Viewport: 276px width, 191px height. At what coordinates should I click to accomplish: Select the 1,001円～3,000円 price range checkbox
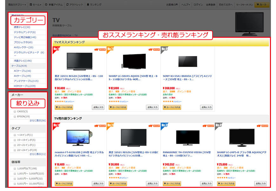pyautogui.click(x=15, y=174)
